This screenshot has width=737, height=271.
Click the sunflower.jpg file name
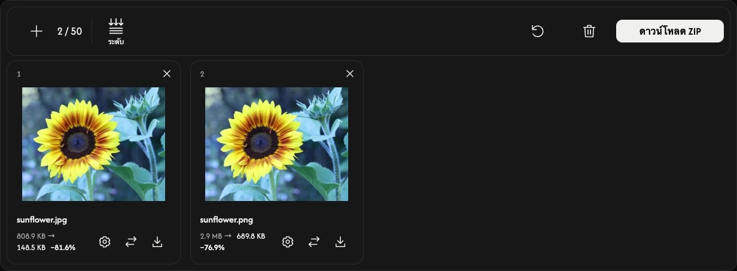tap(42, 220)
